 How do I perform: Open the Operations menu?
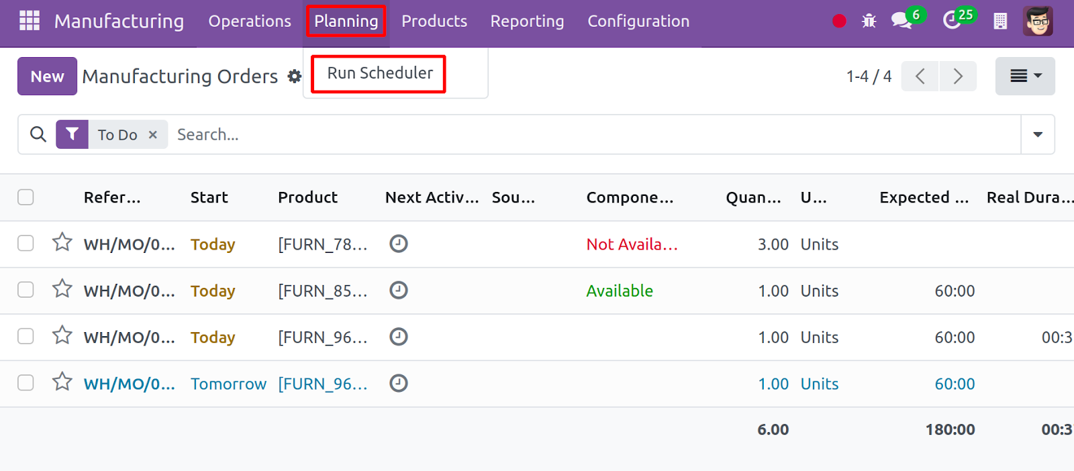[x=250, y=21]
